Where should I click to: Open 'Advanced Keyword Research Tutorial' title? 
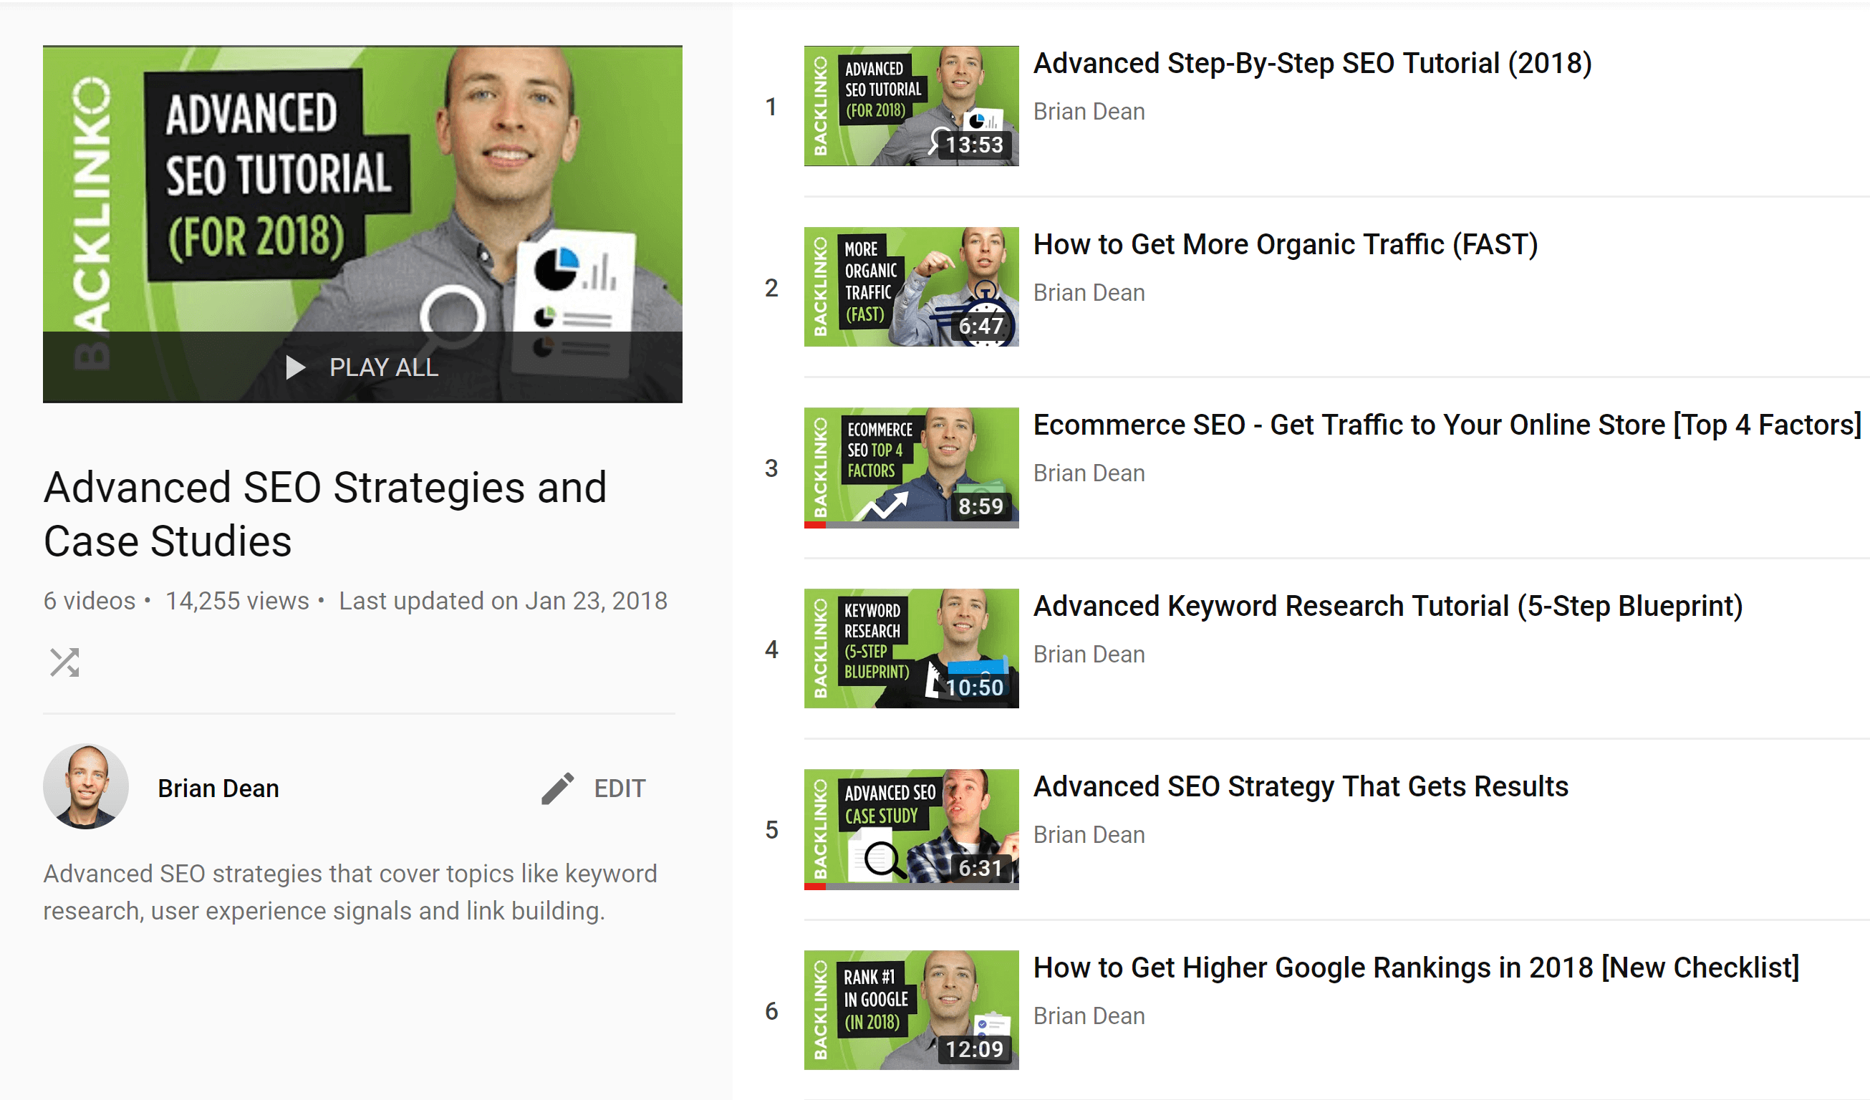(x=1388, y=606)
